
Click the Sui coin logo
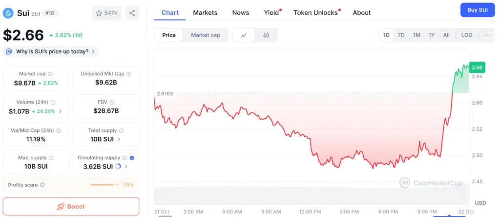(x=8, y=13)
